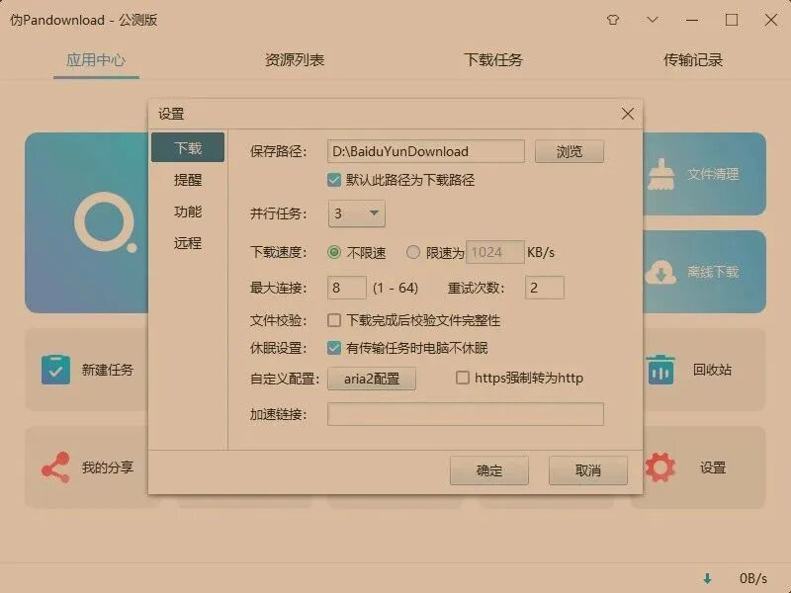This screenshot has height=593, width=791.
Task: Switch to the 应用中心 tab
Action: 96,60
